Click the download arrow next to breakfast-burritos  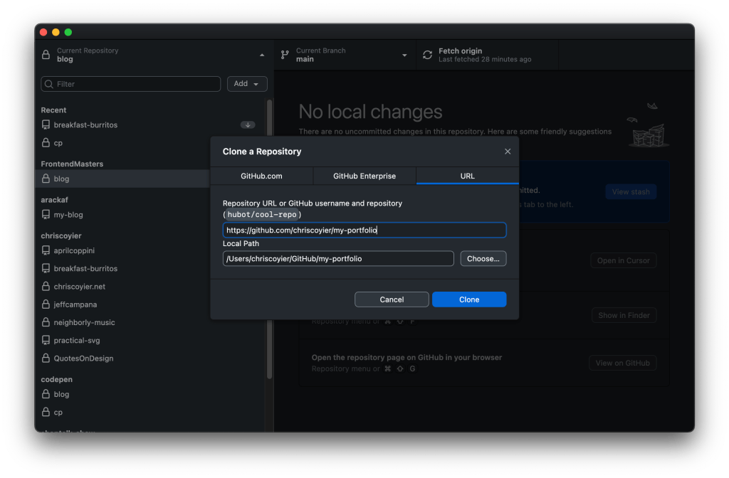(248, 124)
